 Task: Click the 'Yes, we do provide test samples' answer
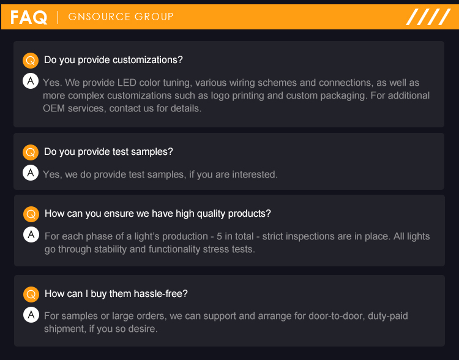160,174
